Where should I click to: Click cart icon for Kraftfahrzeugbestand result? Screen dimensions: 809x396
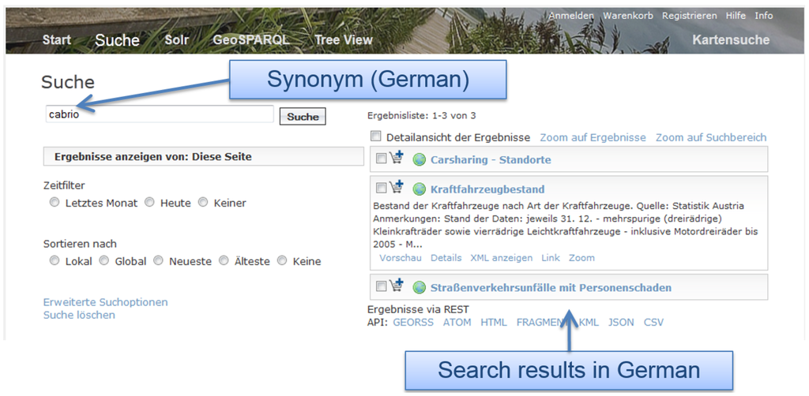click(x=397, y=188)
